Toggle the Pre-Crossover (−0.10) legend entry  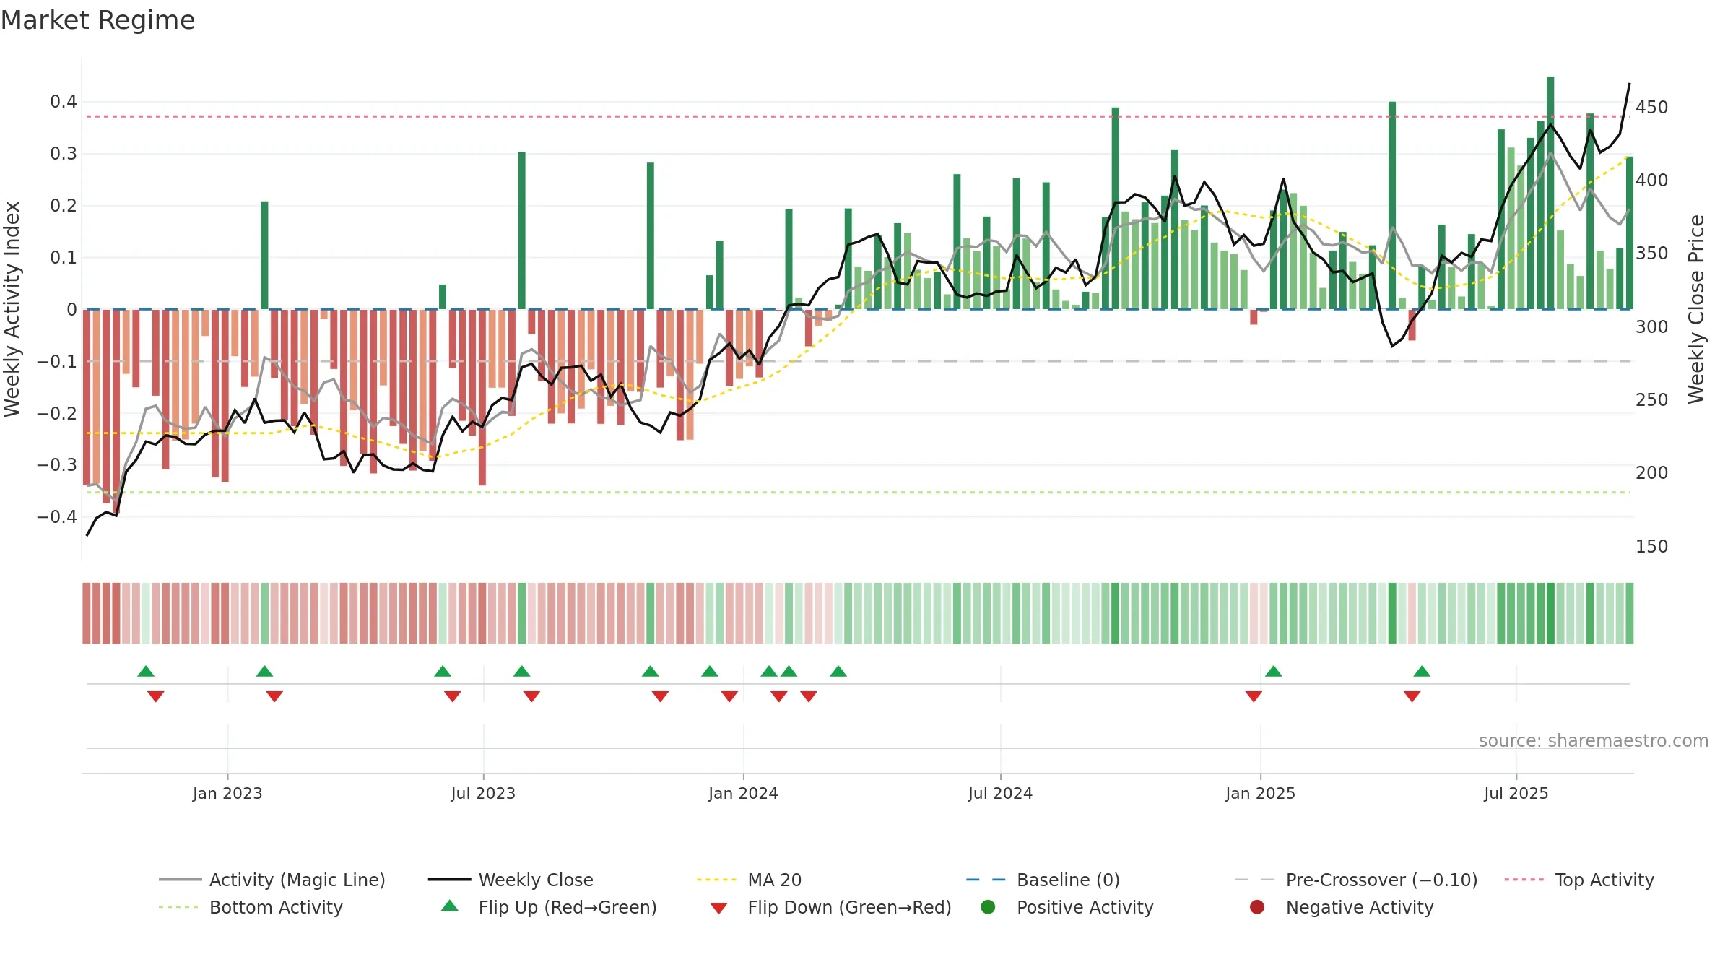(1356, 880)
